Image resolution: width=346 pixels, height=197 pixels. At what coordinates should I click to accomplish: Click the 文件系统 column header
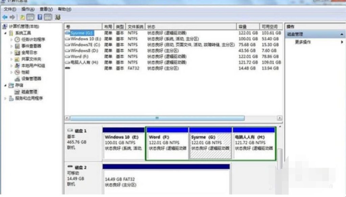tap(135, 27)
